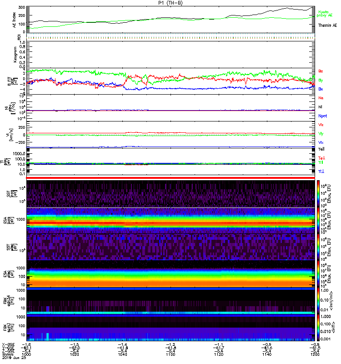The width and height of the screenshot is (341, 364).
Task: Click the Keogram axis label
Action: [x=15, y=55]
